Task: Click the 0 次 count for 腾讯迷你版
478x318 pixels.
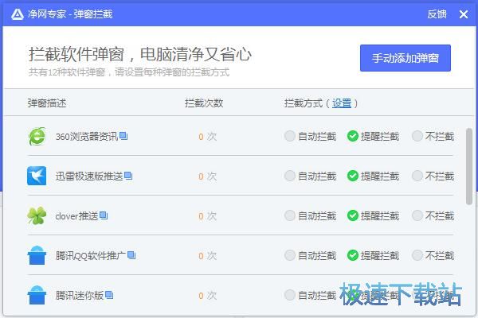Action: pos(208,295)
